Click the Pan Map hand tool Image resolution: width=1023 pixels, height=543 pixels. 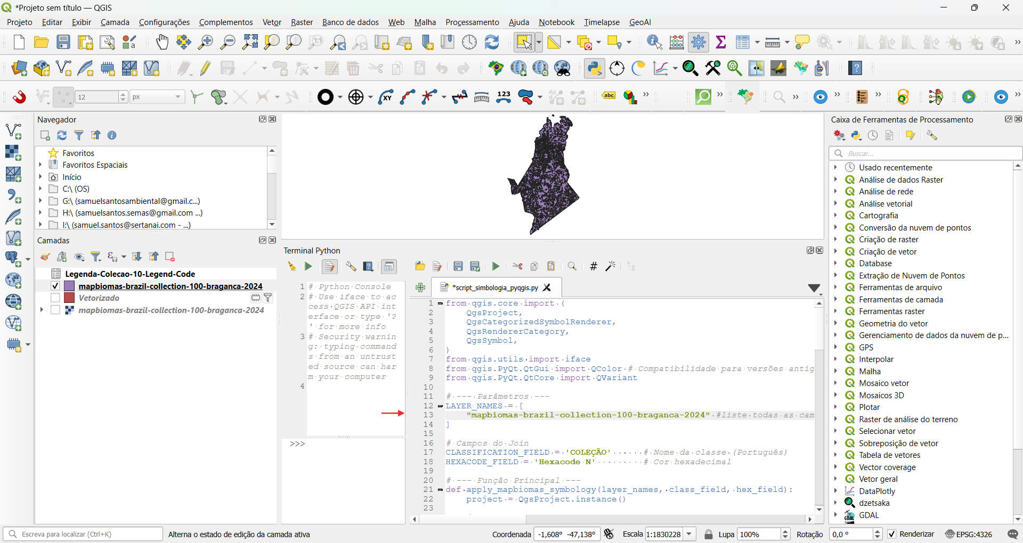pyautogui.click(x=162, y=42)
